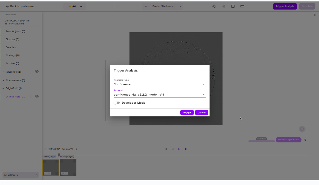Expand the Fluorescence (0) group
Screen dimensions: 319x185
(3, 80)
